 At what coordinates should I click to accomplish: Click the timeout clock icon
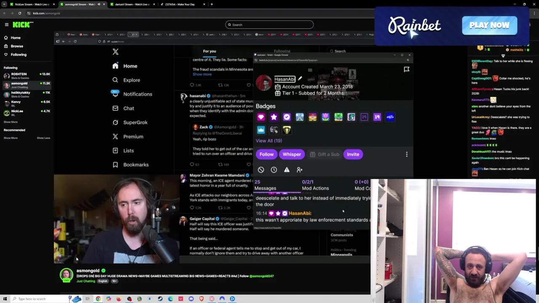(274, 170)
